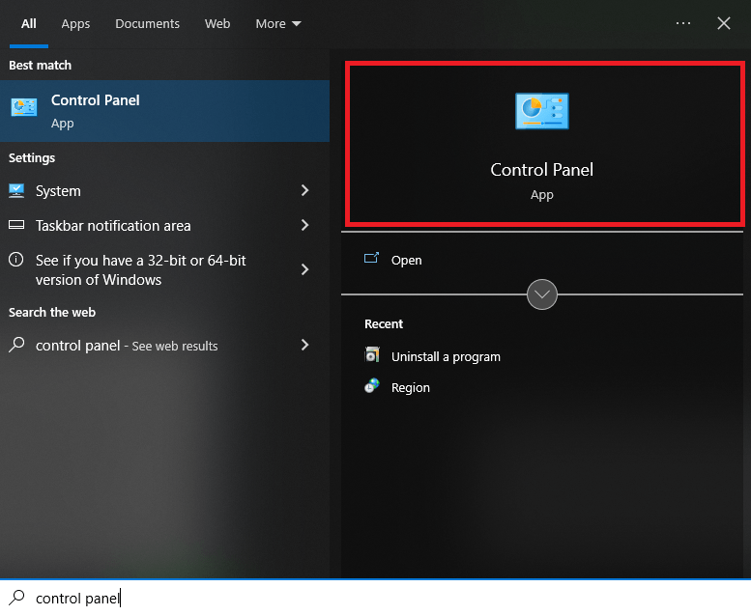Click the System monitor icon
The width and height of the screenshot is (751, 615).
pos(16,190)
